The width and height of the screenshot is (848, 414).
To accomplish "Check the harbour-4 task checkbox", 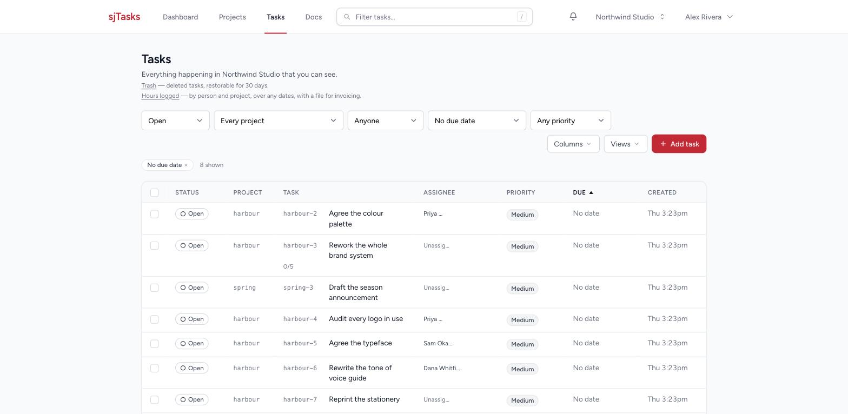I will [x=155, y=319].
